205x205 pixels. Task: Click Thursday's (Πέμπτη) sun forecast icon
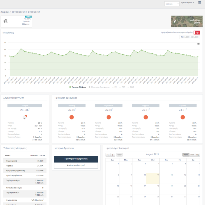tap(72, 117)
